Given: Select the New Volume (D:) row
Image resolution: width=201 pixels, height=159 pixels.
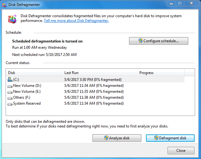Looking at the screenshot, I should [95, 86].
